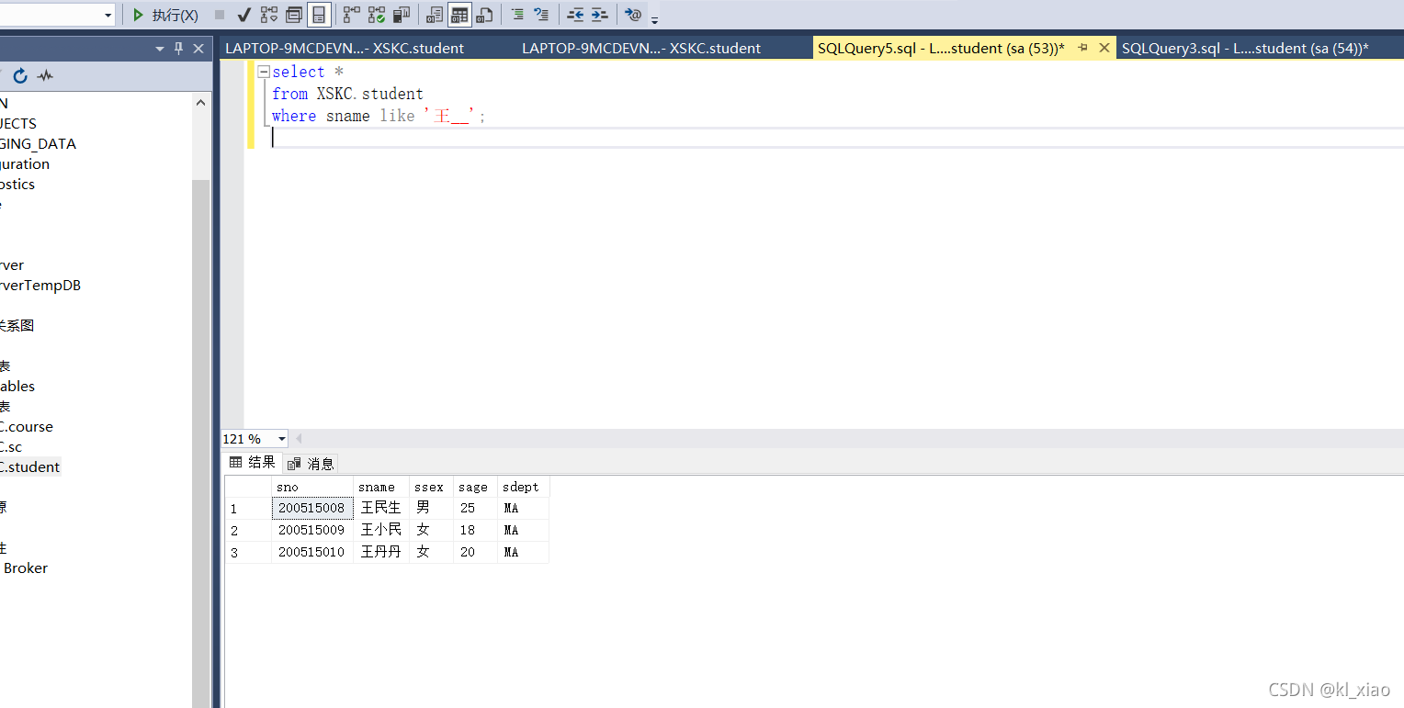The height and width of the screenshot is (708, 1404).
Task: Parse the query with the checkmark icon
Action: [x=244, y=15]
